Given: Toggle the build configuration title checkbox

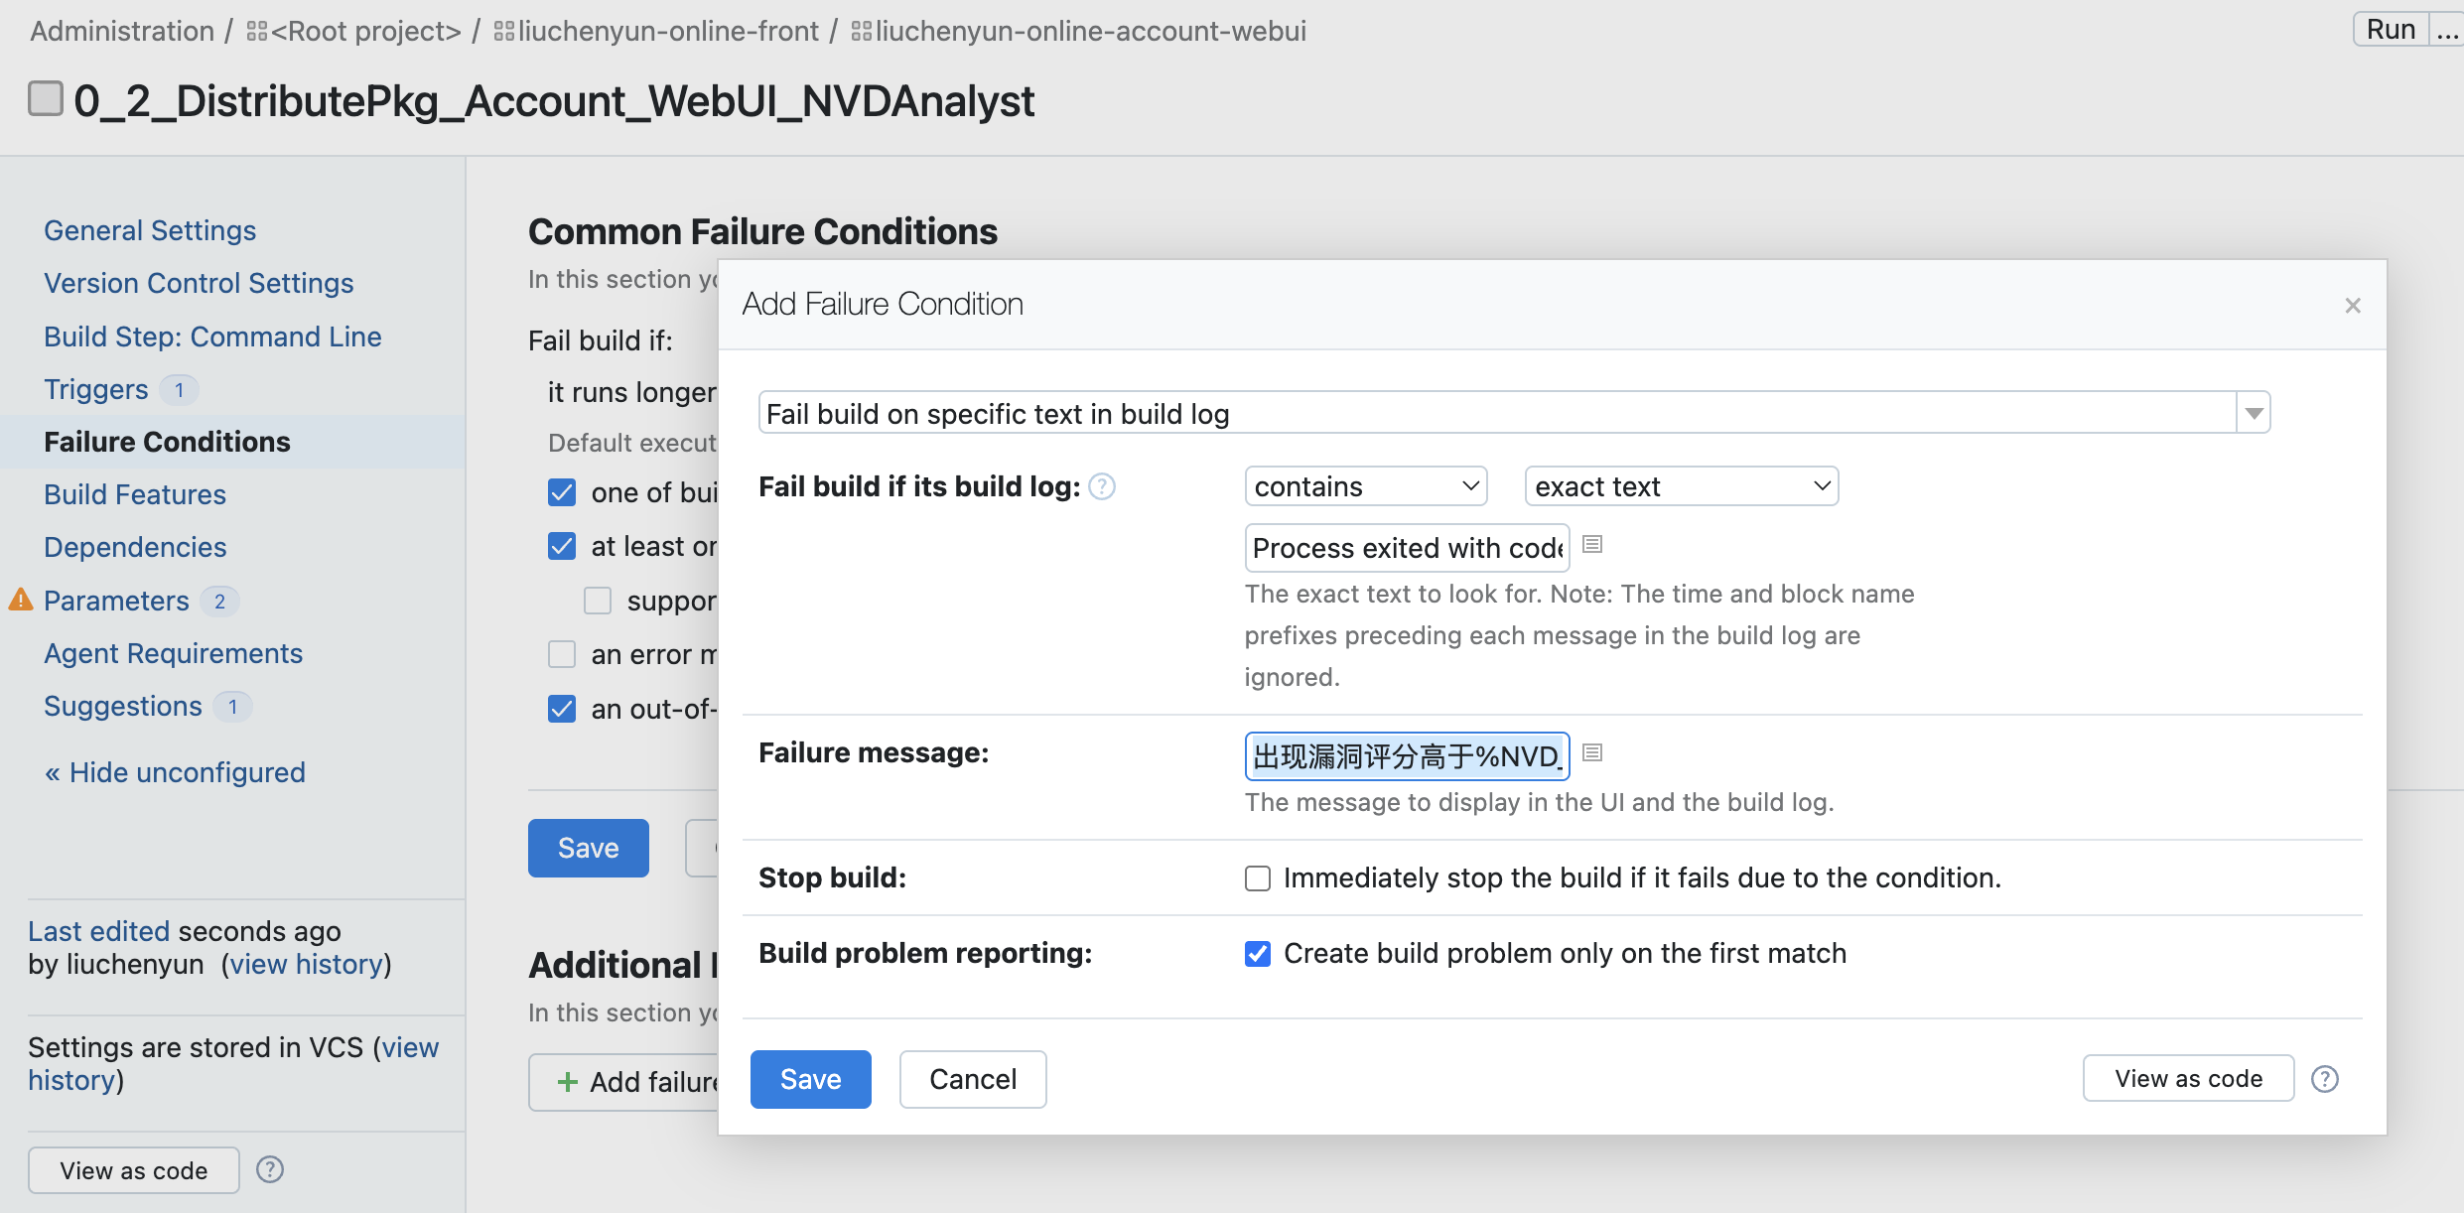Looking at the screenshot, I should coord(46,99).
